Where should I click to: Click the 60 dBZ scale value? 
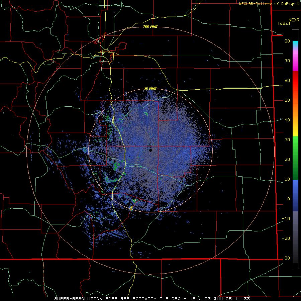[287, 80]
